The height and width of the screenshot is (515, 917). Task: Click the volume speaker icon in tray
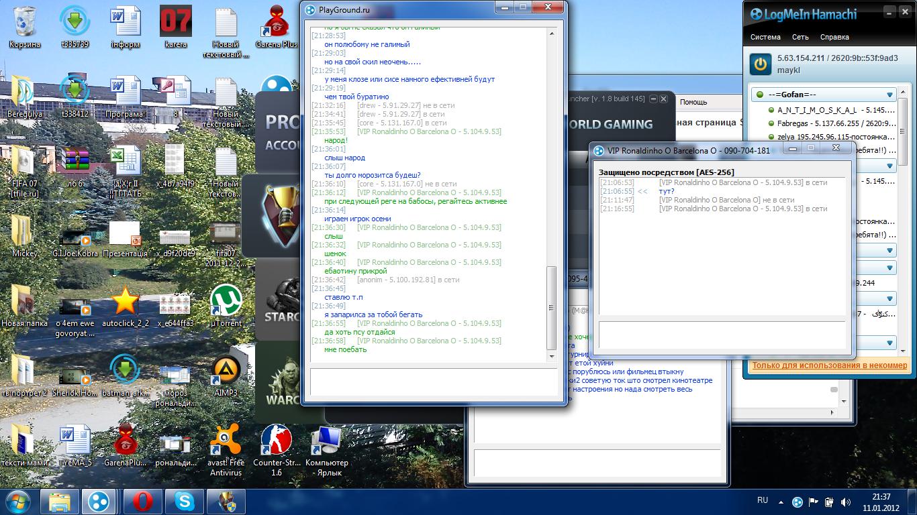click(x=846, y=502)
